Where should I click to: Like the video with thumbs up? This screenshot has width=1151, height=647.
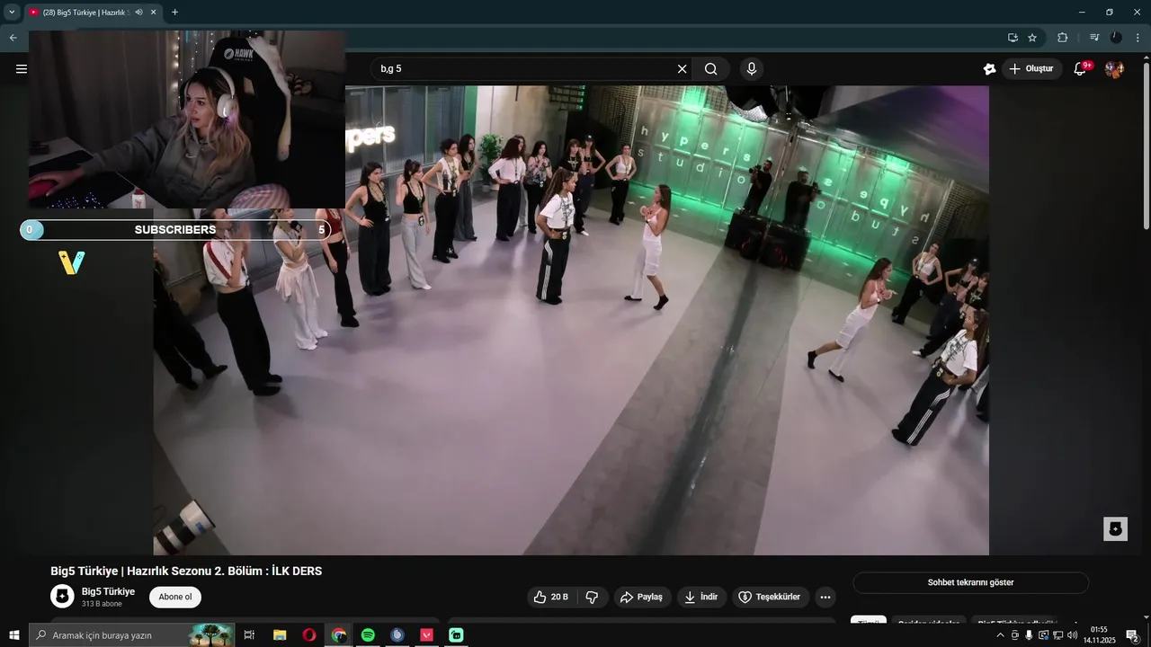click(550, 597)
